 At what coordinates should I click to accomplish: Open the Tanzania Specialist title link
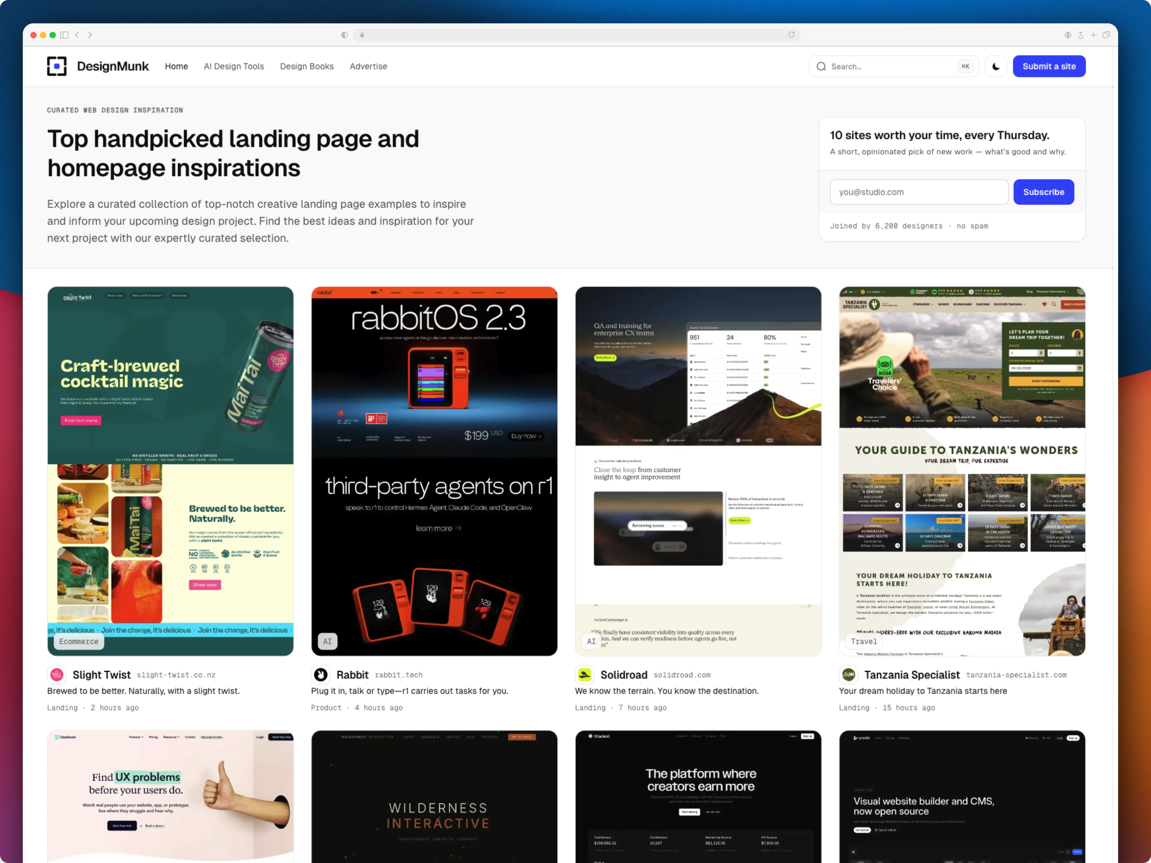pyautogui.click(x=912, y=675)
